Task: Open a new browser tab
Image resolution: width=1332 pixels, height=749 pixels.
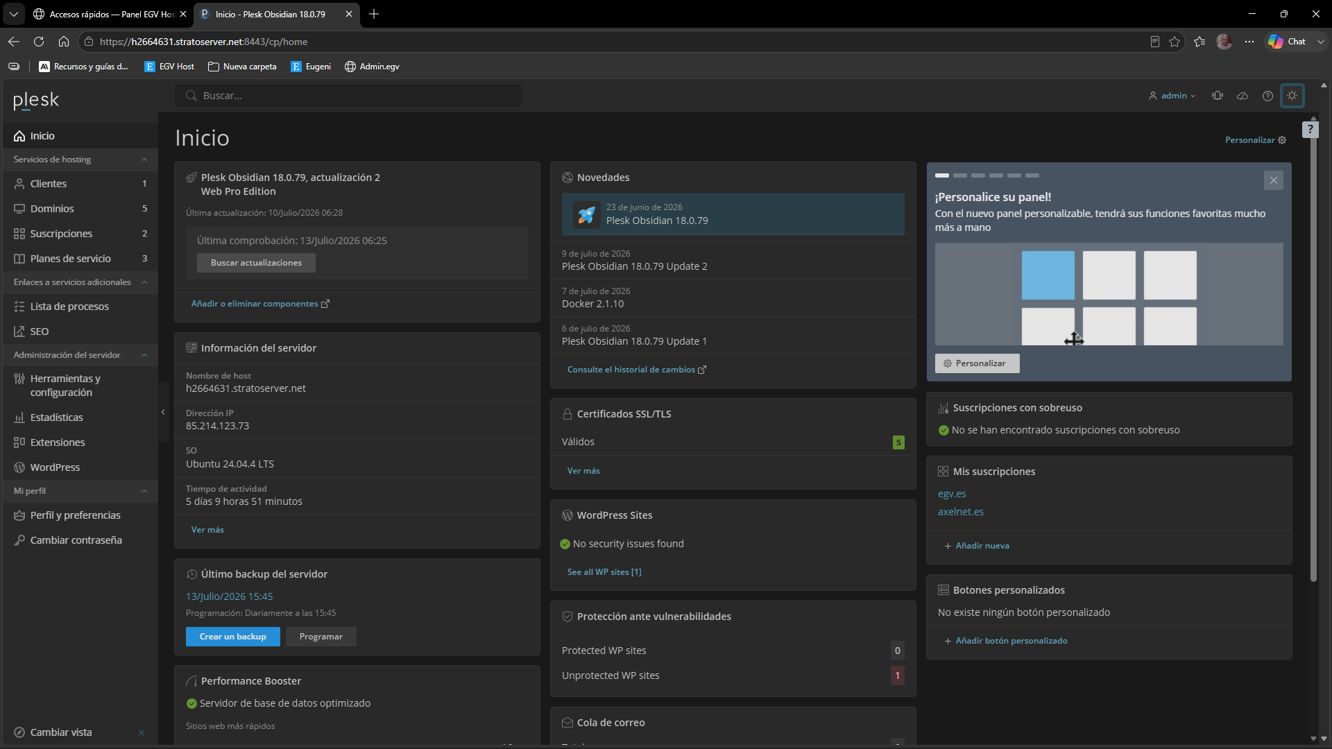Action: (x=374, y=14)
